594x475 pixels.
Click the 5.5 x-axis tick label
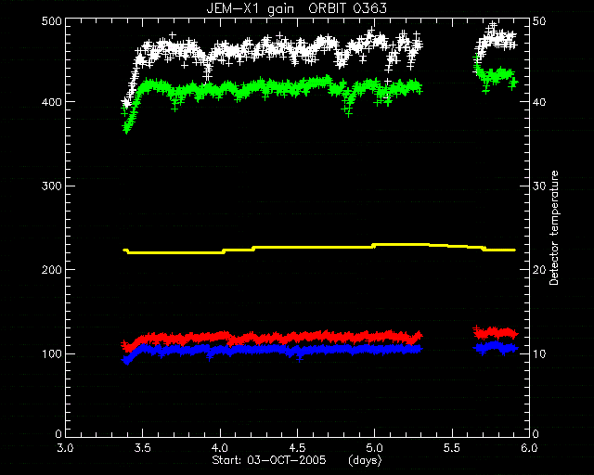pos(452,448)
